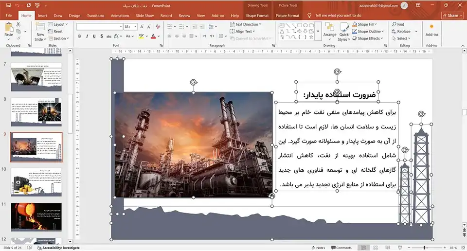Screen dimensions: 467x251
Task: Click the Text Shadow S icon
Action: click(x=102, y=36)
